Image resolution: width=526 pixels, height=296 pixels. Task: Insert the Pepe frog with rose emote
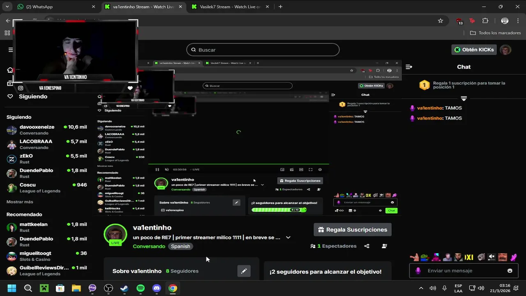point(425,257)
